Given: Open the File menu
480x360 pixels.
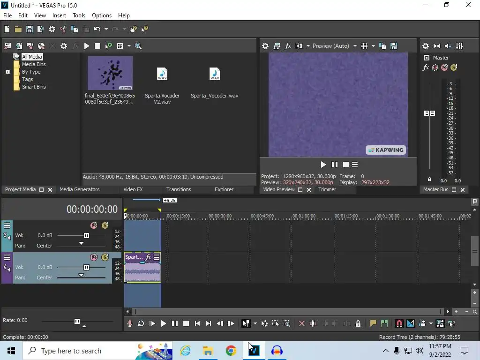Looking at the screenshot, I should click(x=7, y=15).
